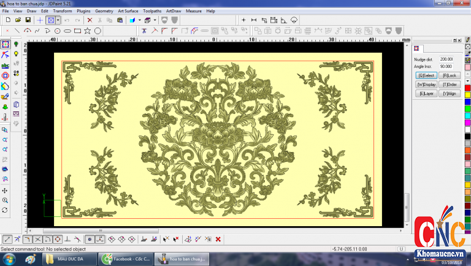
Task: Toggle the endpoint snap button
Action: point(7,239)
